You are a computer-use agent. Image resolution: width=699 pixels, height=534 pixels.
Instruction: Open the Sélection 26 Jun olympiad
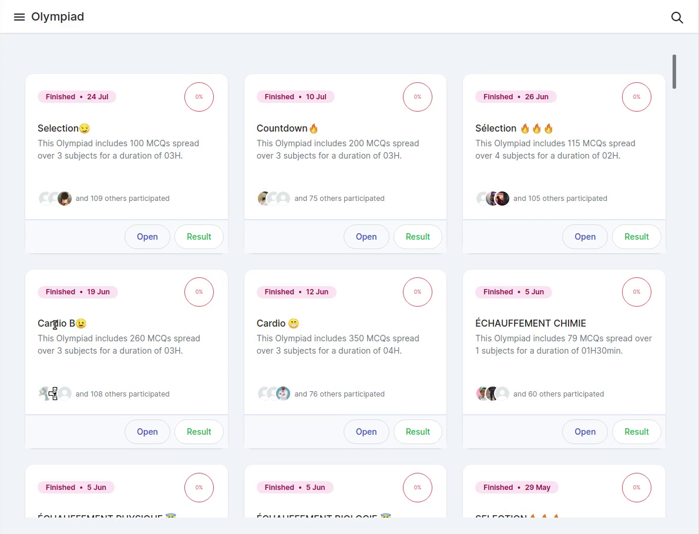click(584, 237)
